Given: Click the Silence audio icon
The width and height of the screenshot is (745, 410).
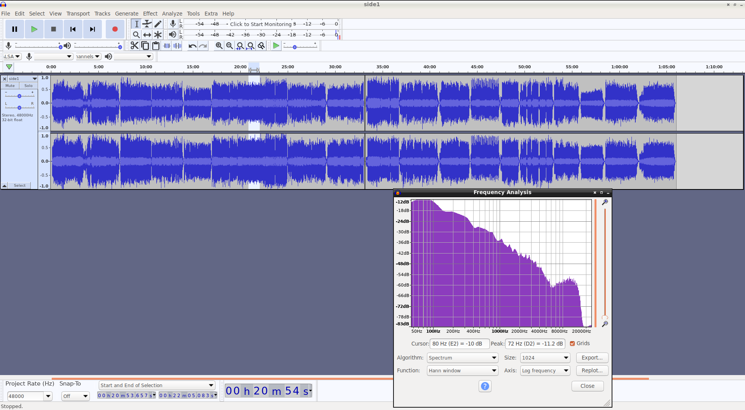Looking at the screenshot, I should tap(177, 46).
